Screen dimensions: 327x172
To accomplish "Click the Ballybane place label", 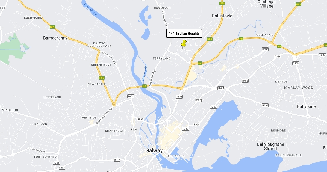I will click(x=306, y=106).
